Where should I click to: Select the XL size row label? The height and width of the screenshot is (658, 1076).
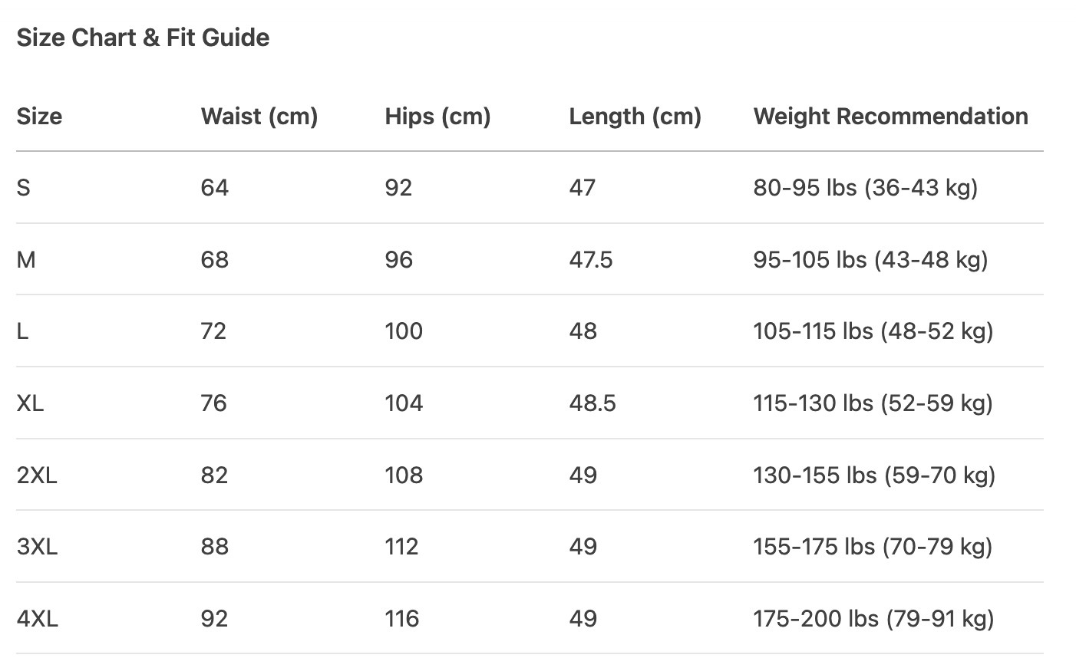pos(30,403)
